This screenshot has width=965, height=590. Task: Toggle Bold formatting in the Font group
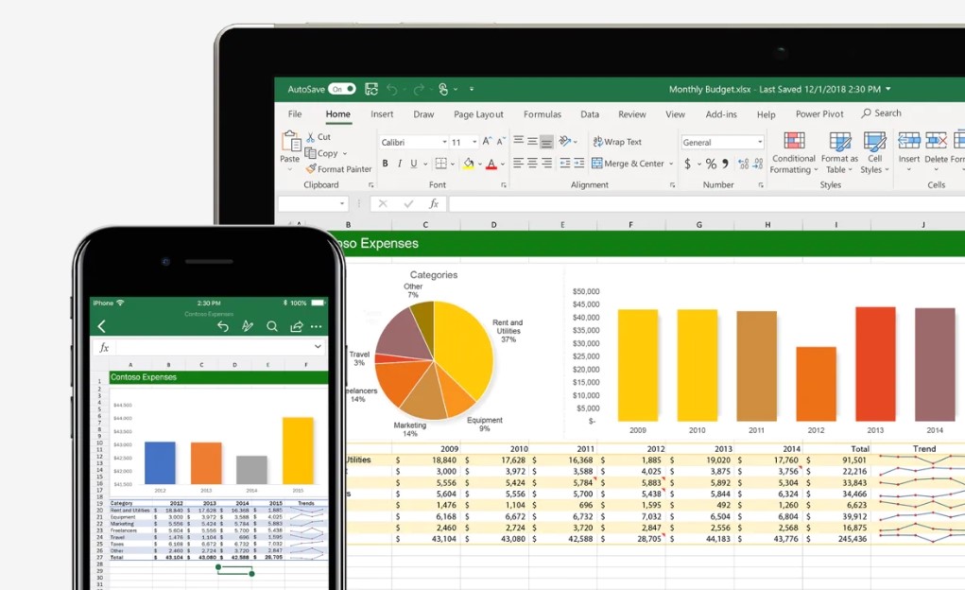tap(385, 164)
